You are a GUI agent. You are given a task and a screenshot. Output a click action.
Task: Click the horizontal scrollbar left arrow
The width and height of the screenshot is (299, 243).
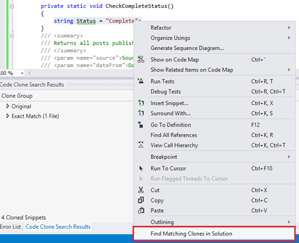coord(29,73)
